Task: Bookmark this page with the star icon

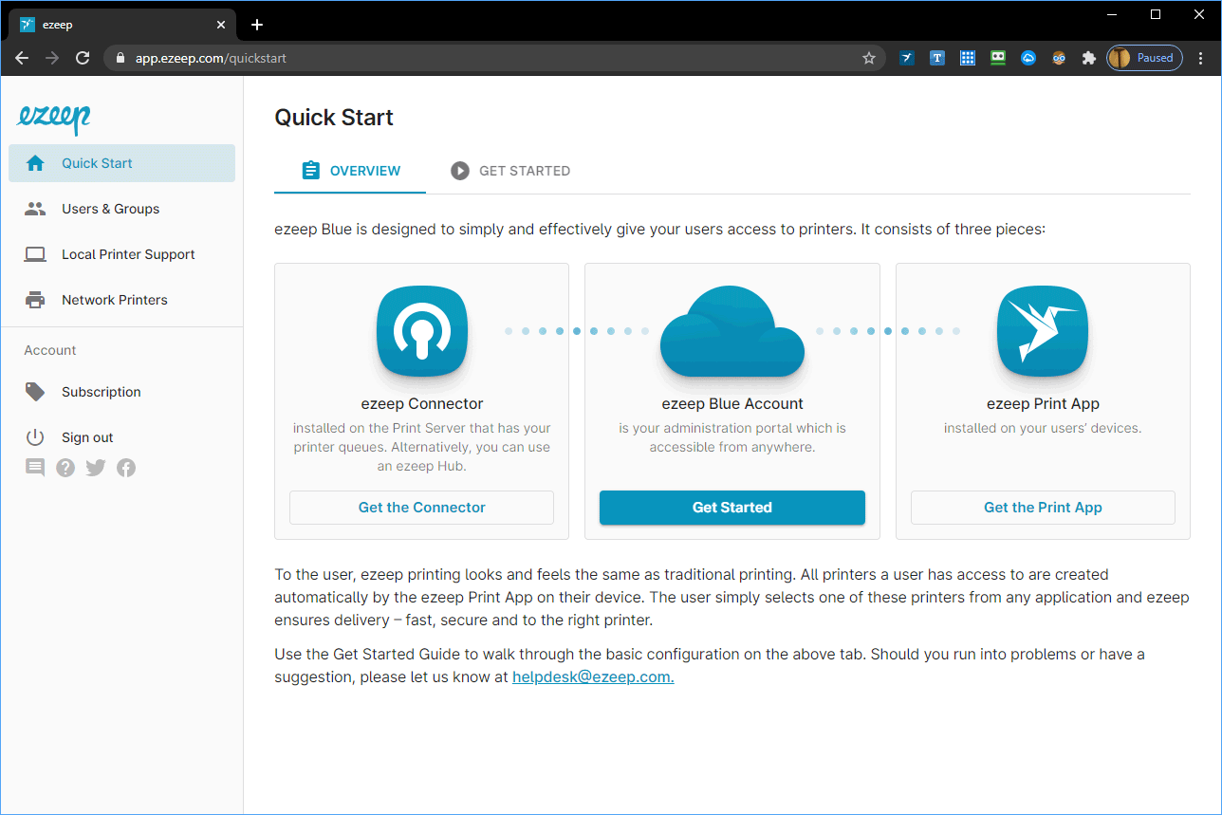Action: pos(869,58)
